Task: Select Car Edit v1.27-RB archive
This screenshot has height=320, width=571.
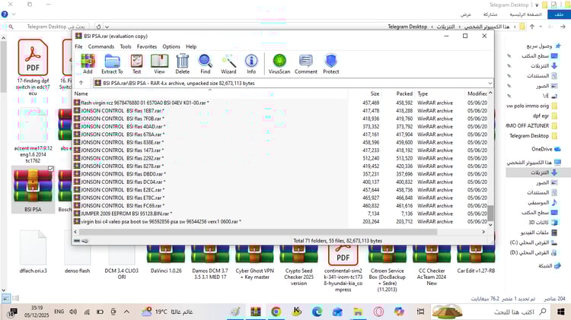Action: (476, 259)
